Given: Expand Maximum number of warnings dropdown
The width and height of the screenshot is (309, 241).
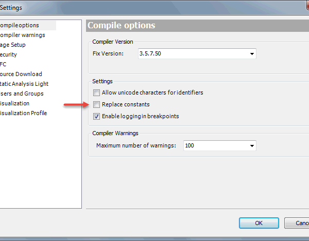Looking at the screenshot, I should [252, 145].
